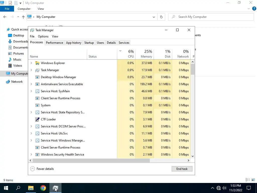This screenshot has height=193, width=257.
Task: Expand Windows Security Health Service group
Action: (31, 155)
